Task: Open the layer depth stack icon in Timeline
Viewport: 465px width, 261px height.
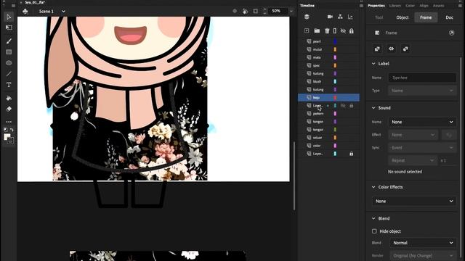Action: click(x=307, y=17)
